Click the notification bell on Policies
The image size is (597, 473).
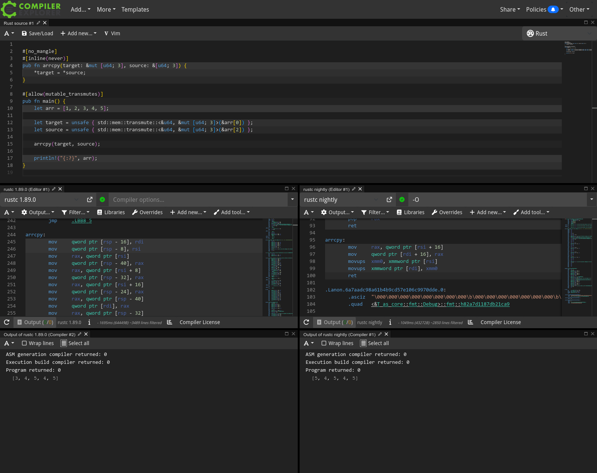point(553,9)
